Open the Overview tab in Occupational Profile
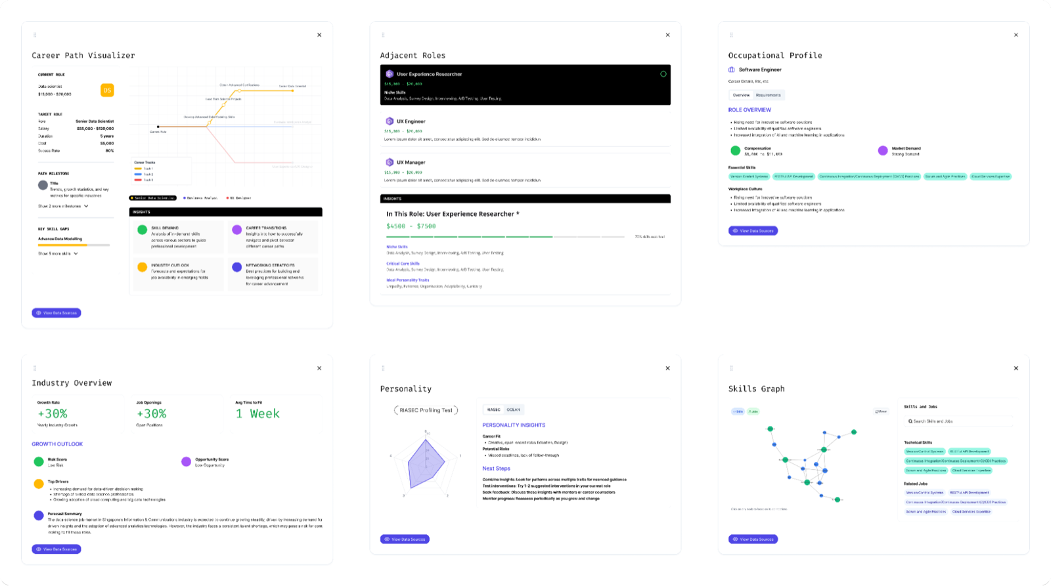Screen dimensions: 1051x586 click(741, 95)
